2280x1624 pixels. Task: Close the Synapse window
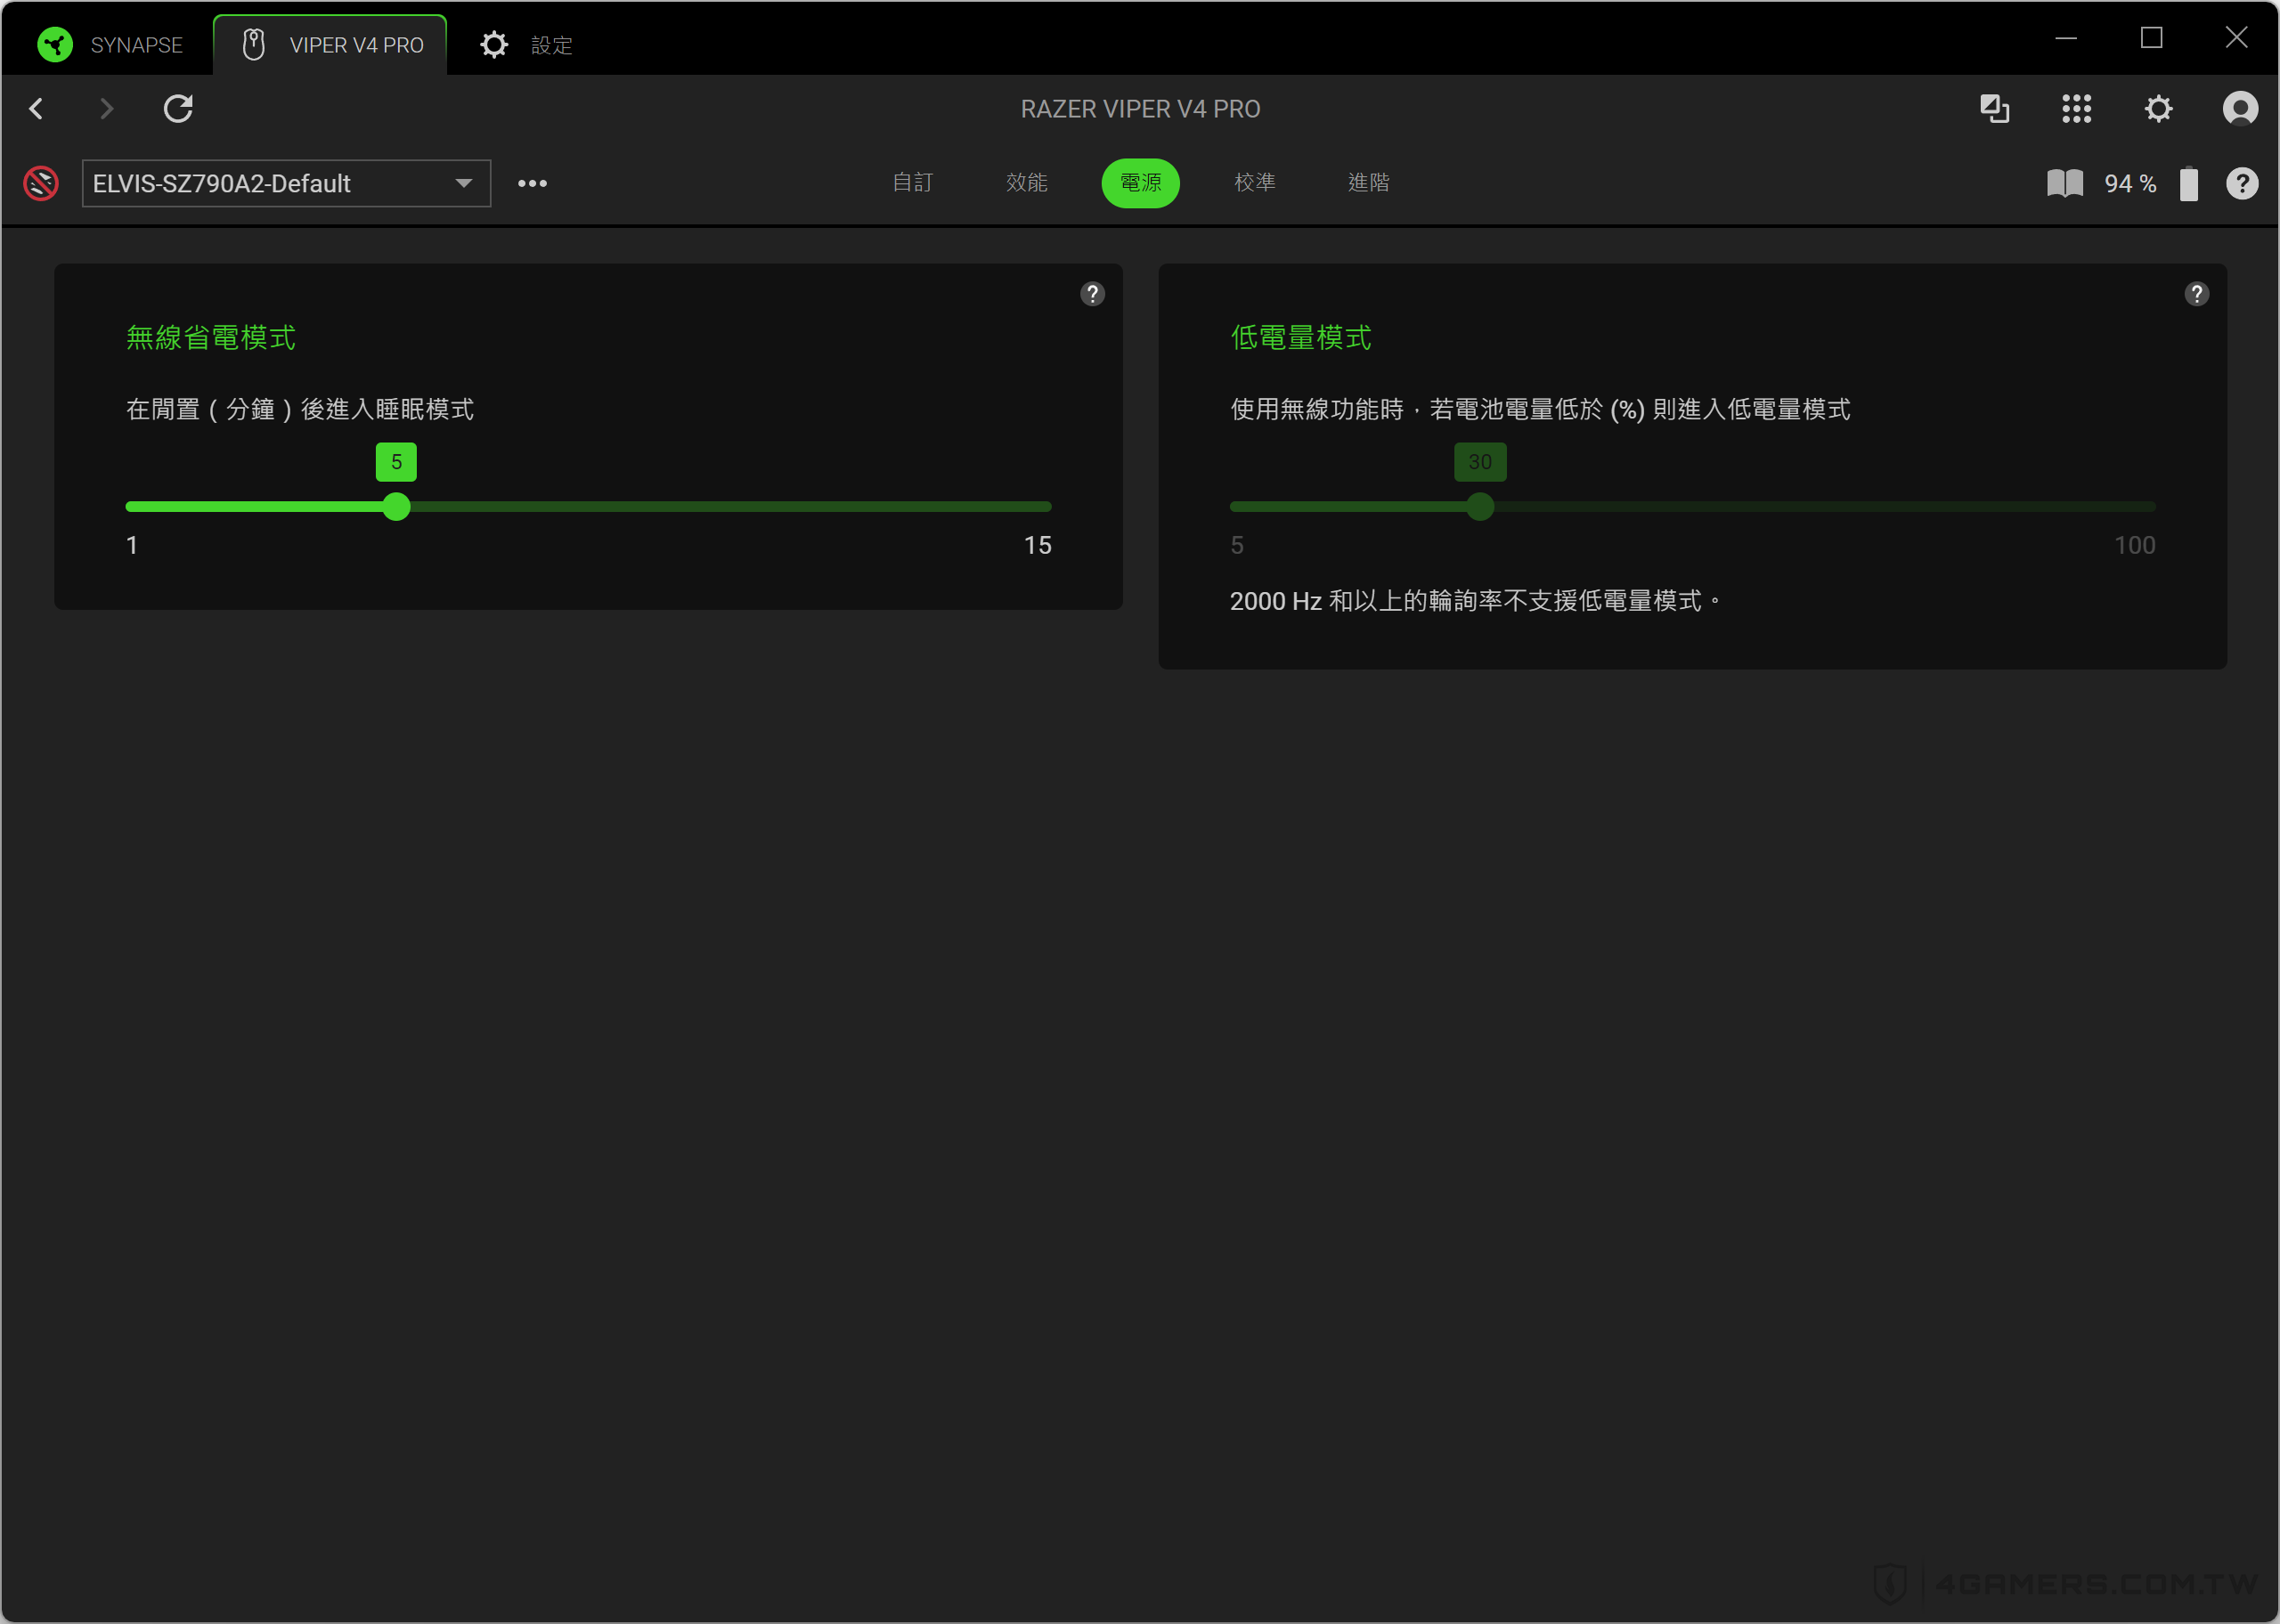pos(2236,38)
